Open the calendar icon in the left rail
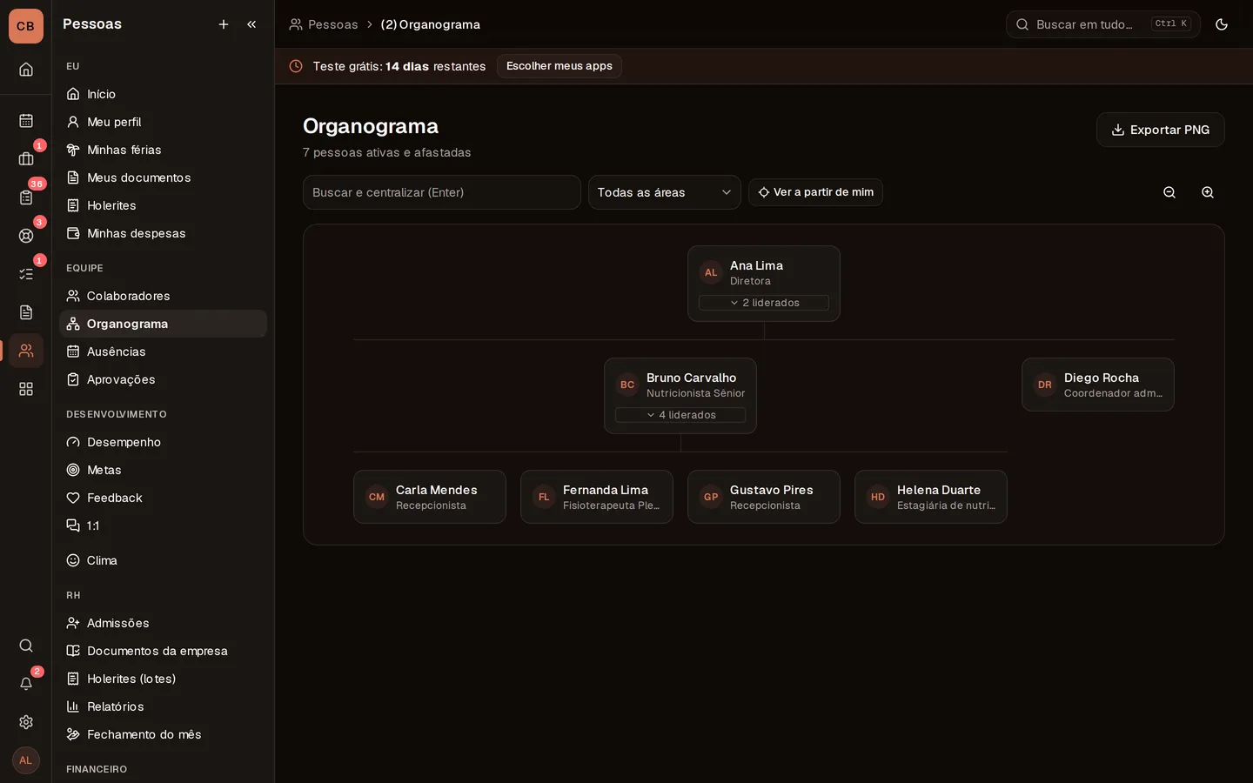Viewport: 1253px width, 783px height. click(26, 121)
